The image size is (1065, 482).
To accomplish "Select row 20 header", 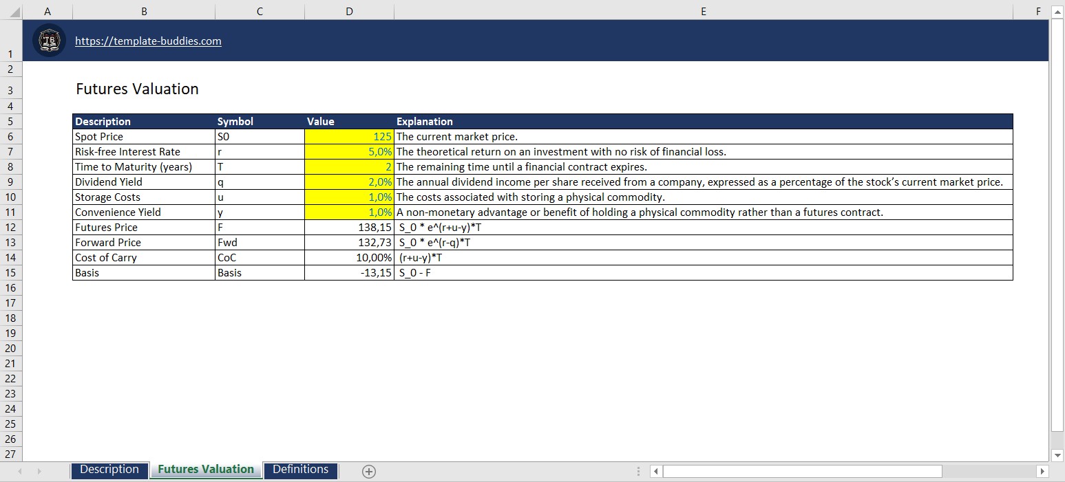I will coord(11,349).
